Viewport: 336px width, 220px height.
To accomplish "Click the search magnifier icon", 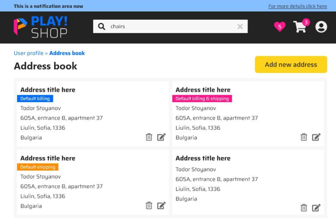I will [101, 27].
